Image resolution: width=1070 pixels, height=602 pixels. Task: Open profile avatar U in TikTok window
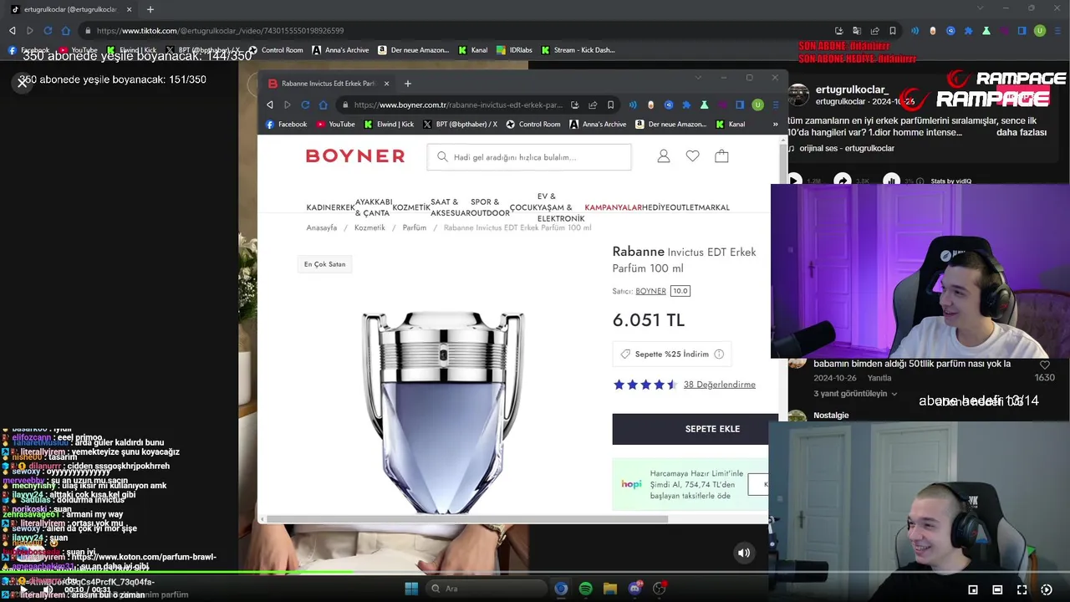(x=1040, y=30)
